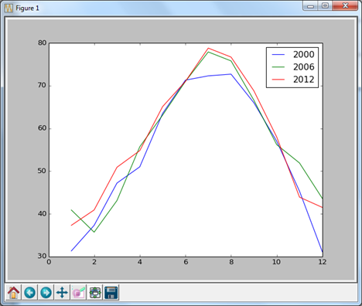Click the y-axis tick label 50
362x306 pixels.
tap(43, 171)
